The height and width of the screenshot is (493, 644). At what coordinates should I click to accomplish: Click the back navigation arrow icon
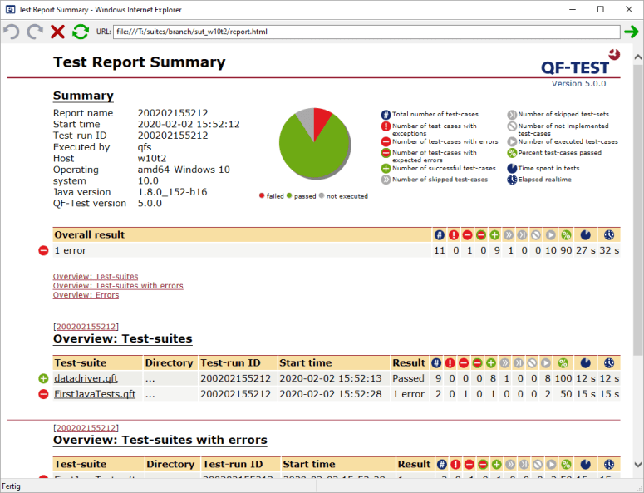pos(12,32)
